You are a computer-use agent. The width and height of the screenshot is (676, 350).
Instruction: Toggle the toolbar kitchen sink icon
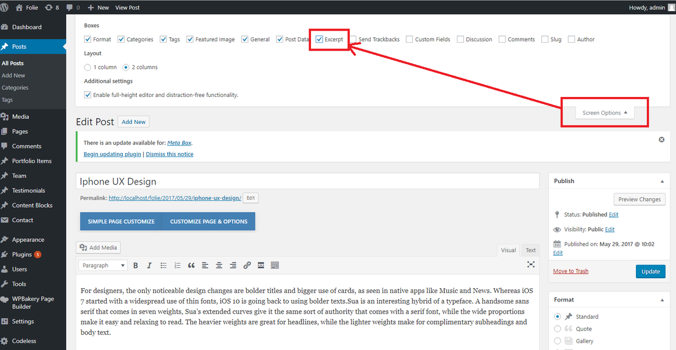click(275, 265)
